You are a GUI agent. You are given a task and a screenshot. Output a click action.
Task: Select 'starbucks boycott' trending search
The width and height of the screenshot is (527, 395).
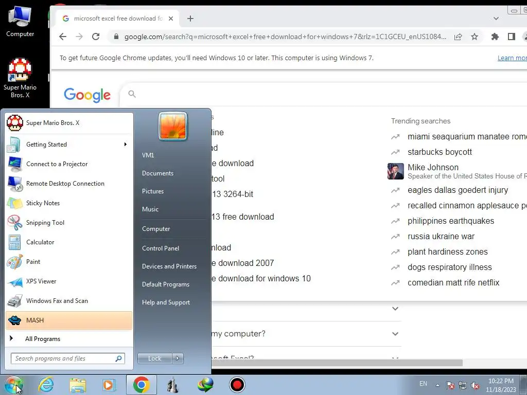(x=440, y=152)
